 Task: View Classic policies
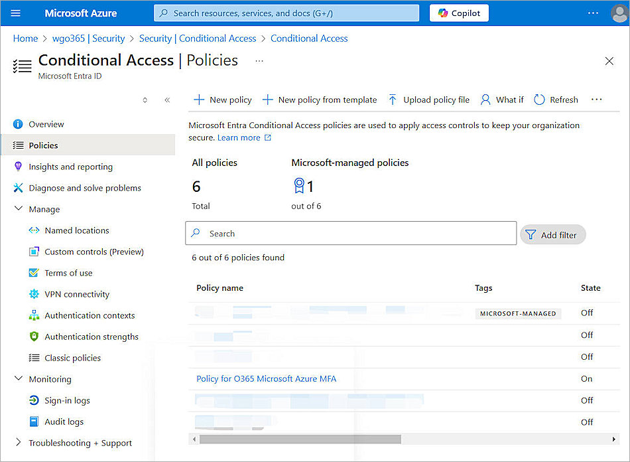point(72,358)
